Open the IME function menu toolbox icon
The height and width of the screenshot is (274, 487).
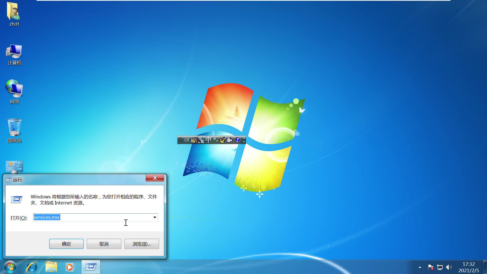click(x=222, y=140)
